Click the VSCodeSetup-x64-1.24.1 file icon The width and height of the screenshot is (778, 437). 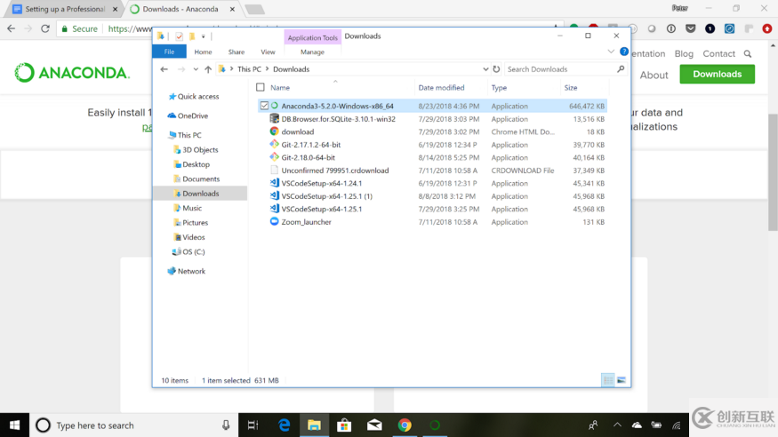(275, 183)
